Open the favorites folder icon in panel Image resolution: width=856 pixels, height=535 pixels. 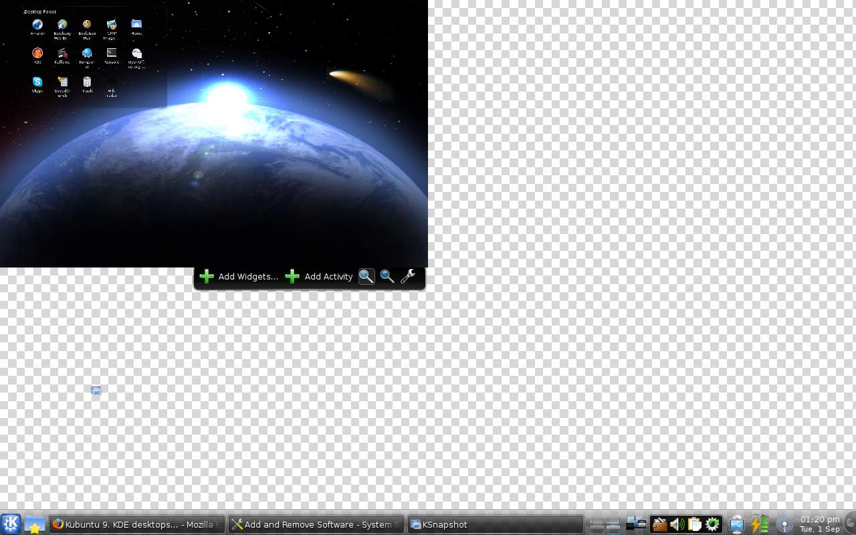click(34, 525)
